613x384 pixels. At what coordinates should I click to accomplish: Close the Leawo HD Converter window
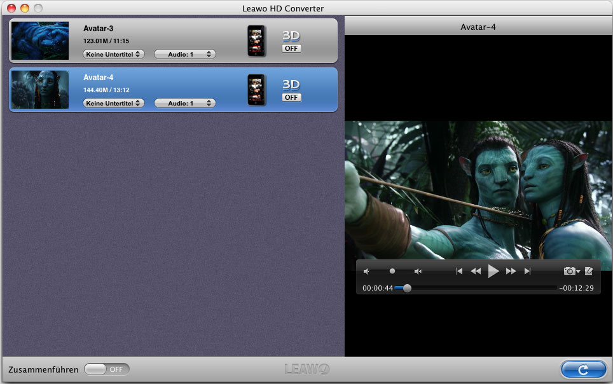click(11, 8)
